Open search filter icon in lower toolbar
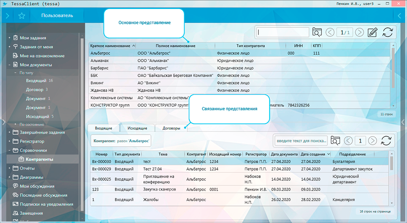 pyautogui.click(x=336, y=140)
